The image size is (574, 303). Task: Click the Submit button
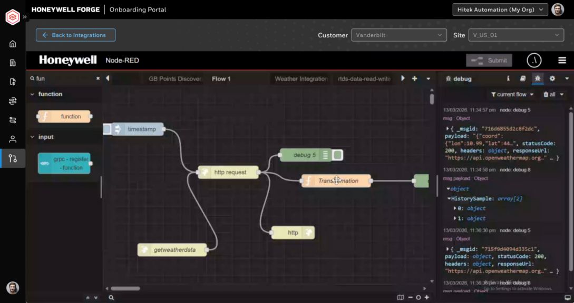pyautogui.click(x=489, y=60)
